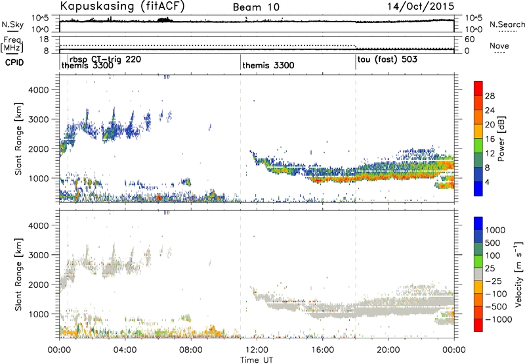This screenshot has height=364, width=525.
Task: Click the "CPID" row label
Action: [x=14, y=62]
